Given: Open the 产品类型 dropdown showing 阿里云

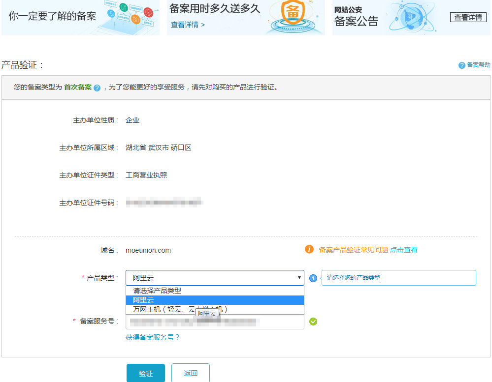Looking at the screenshot, I should tap(215, 278).
